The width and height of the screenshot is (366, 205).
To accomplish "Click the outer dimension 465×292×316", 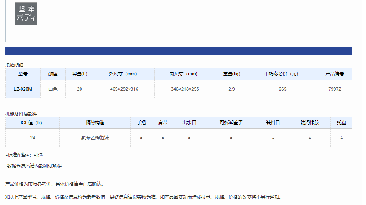I will (x=124, y=89).
